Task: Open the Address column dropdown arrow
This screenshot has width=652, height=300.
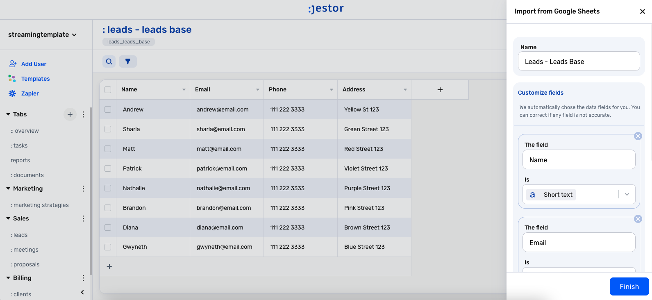Action: tap(405, 90)
